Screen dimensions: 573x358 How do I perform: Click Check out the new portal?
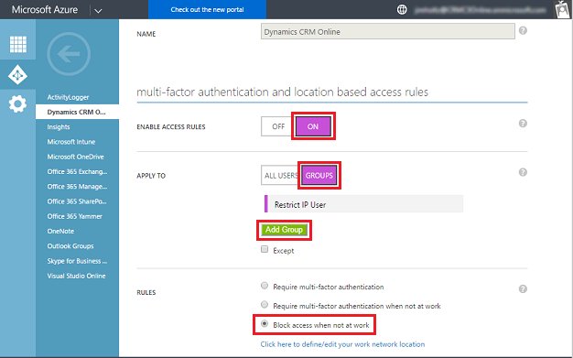tap(207, 9)
